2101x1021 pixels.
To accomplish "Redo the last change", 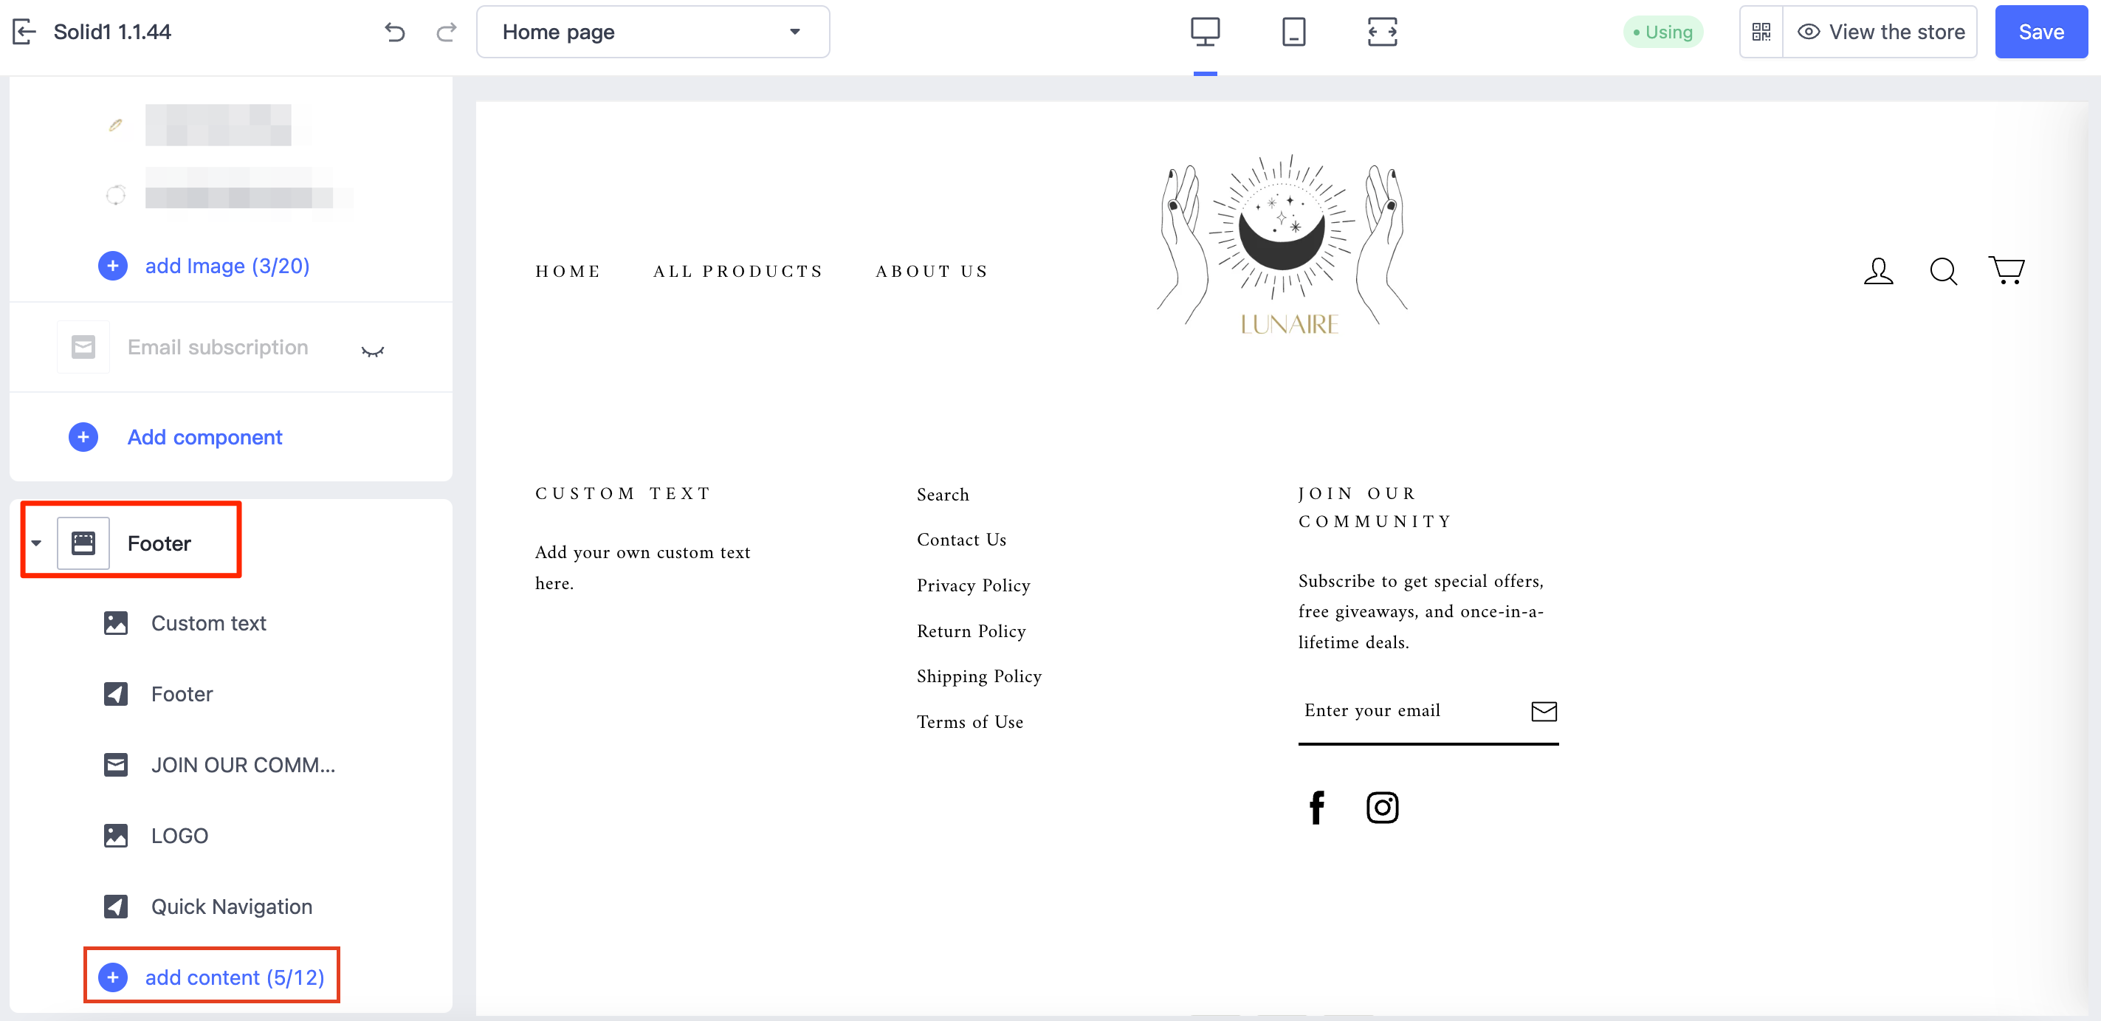I will click(446, 32).
